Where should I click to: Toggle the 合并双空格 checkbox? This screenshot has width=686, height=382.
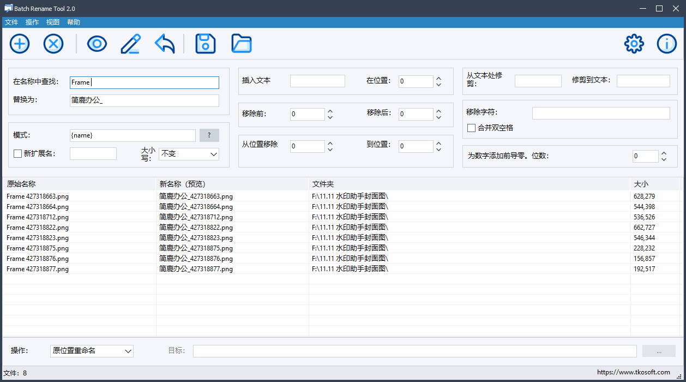pyautogui.click(x=472, y=128)
